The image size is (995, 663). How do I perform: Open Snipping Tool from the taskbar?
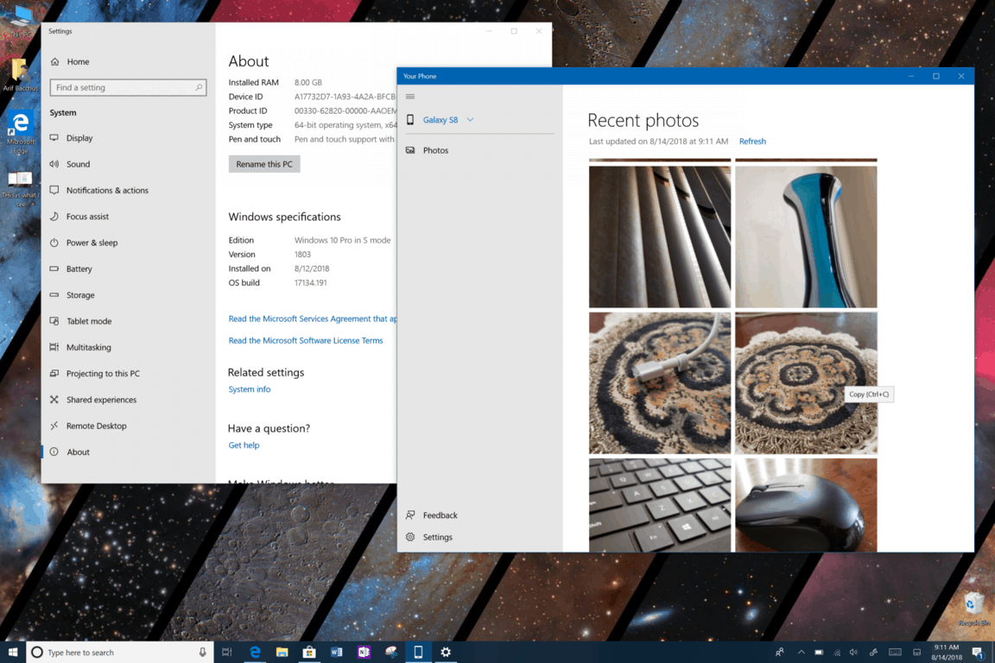point(391,653)
